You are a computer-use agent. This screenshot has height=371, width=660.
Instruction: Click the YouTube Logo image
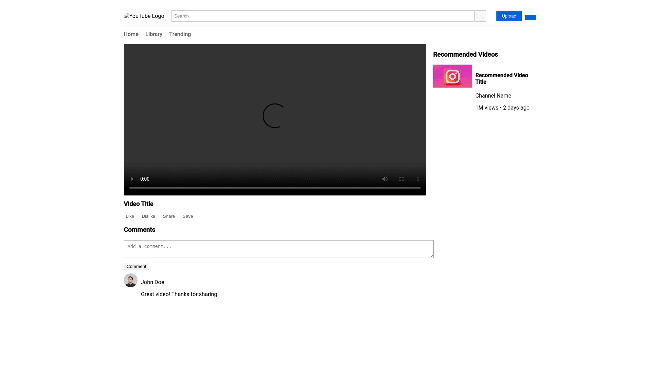click(x=144, y=16)
